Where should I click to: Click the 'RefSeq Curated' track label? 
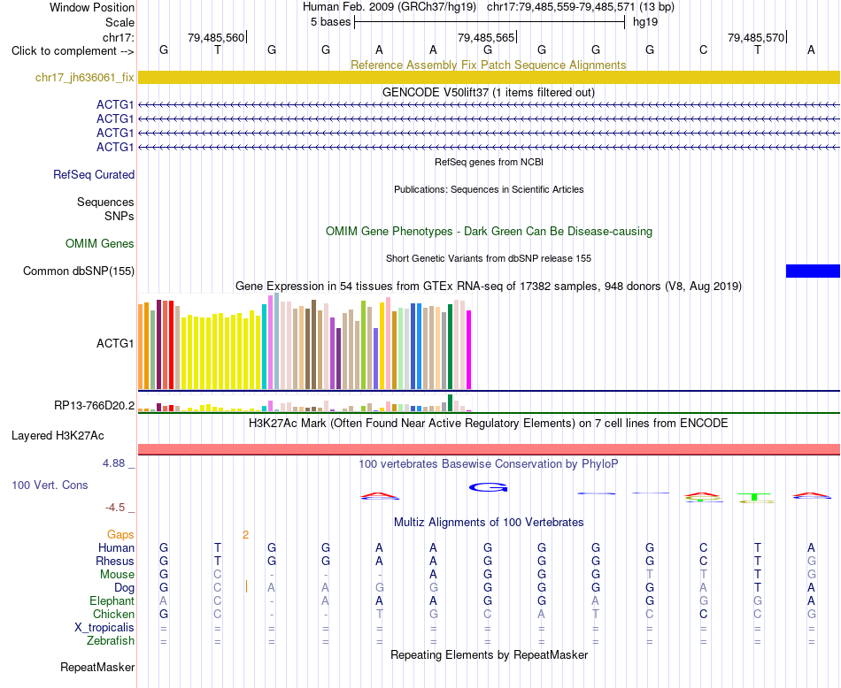coord(94,175)
